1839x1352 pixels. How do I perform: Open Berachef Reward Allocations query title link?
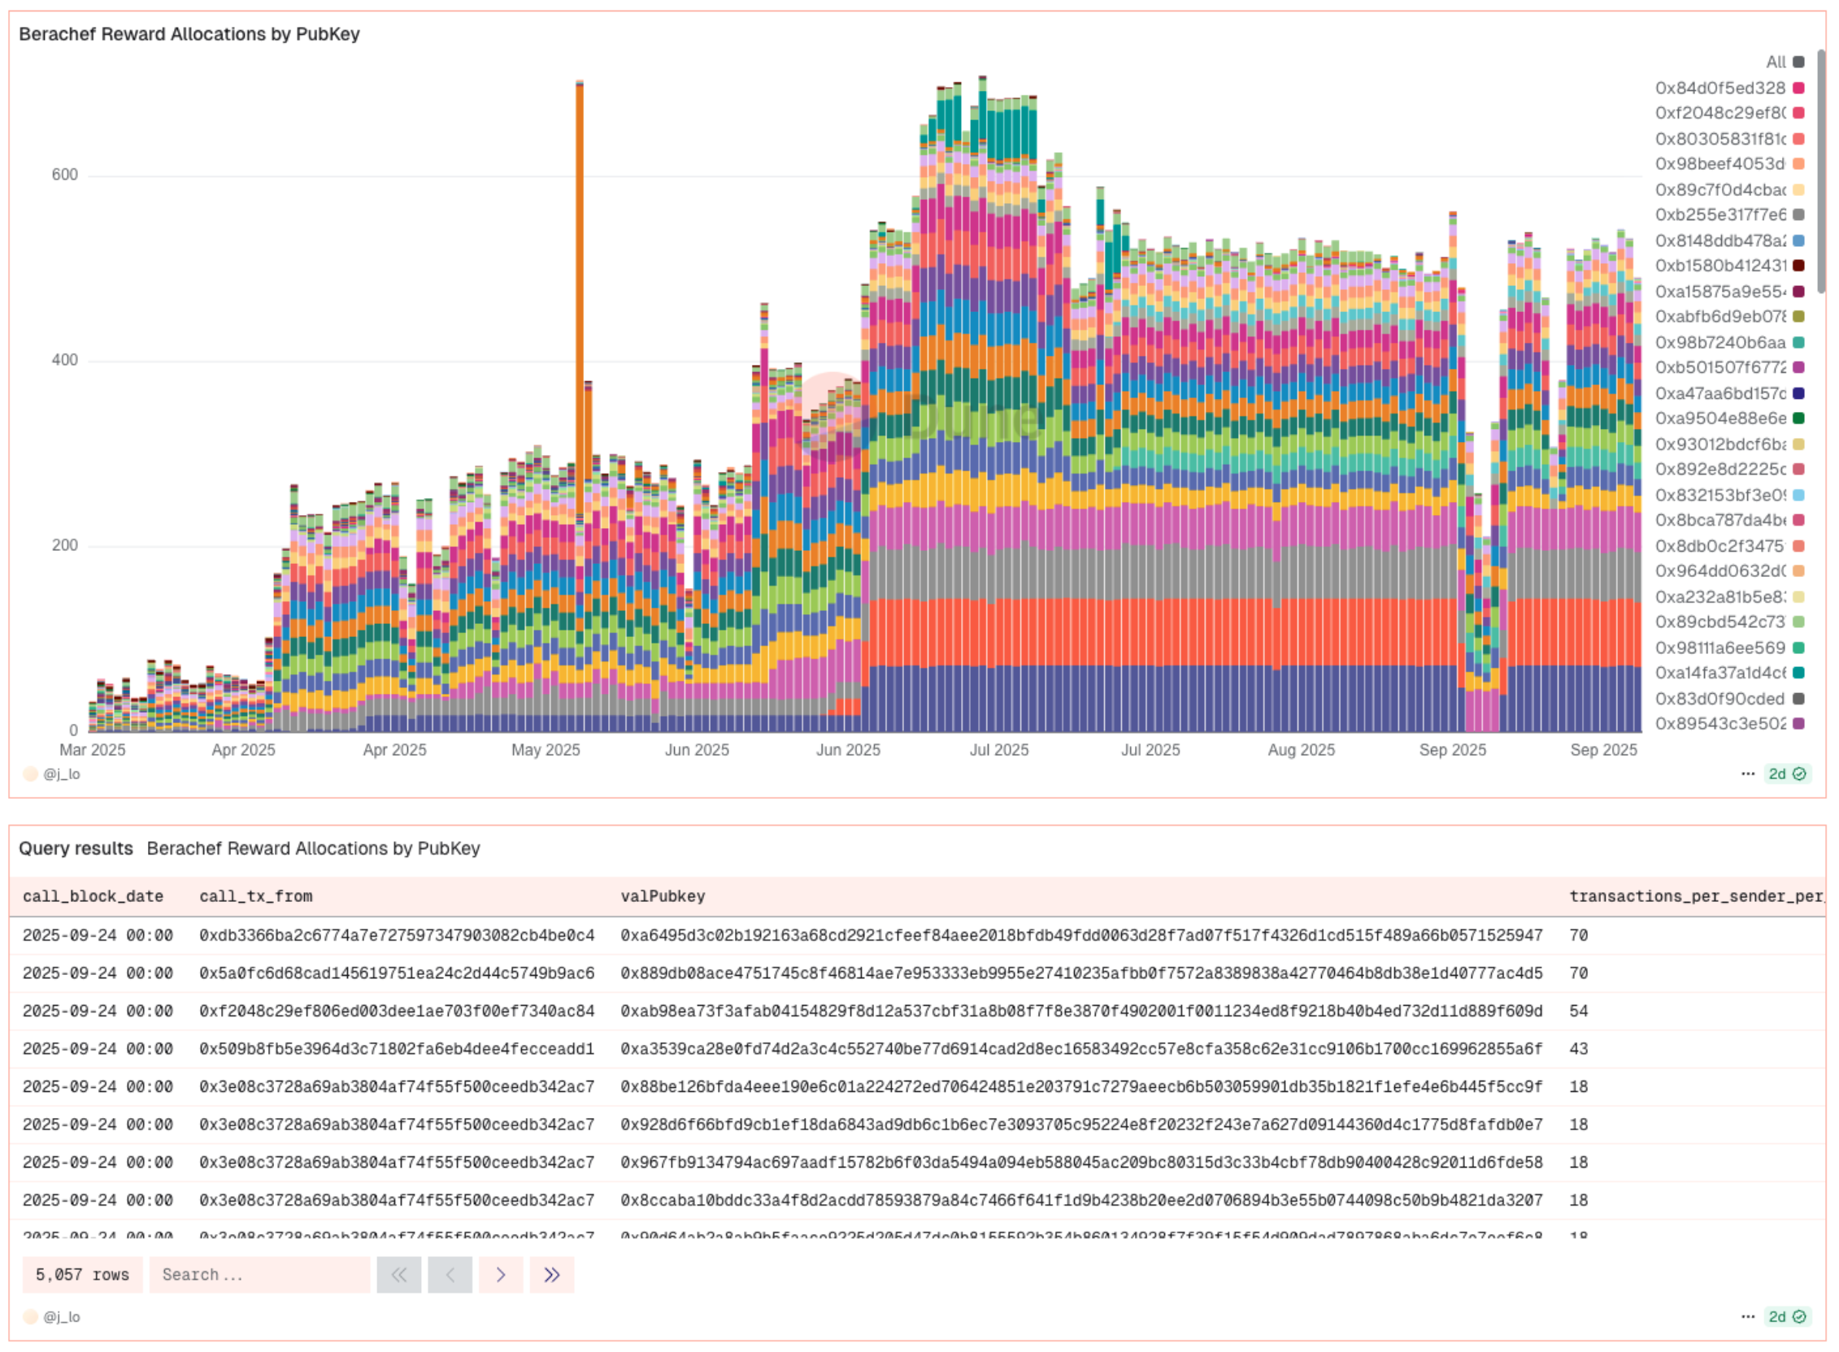(x=313, y=848)
